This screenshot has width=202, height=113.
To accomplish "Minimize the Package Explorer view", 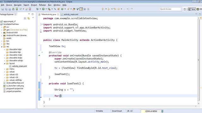I will (29, 14).
